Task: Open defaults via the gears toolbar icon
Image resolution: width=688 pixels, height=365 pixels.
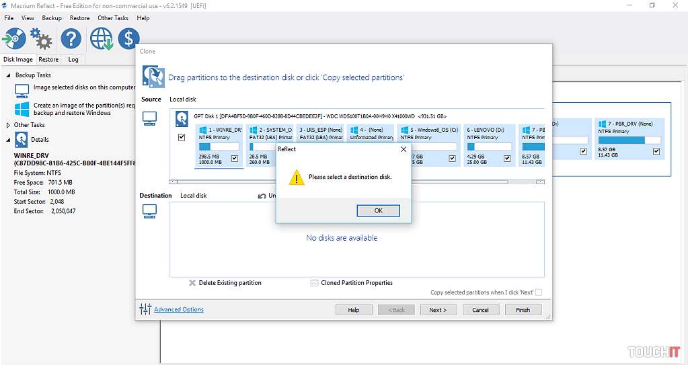Action: pyautogui.click(x=42, y=39)
